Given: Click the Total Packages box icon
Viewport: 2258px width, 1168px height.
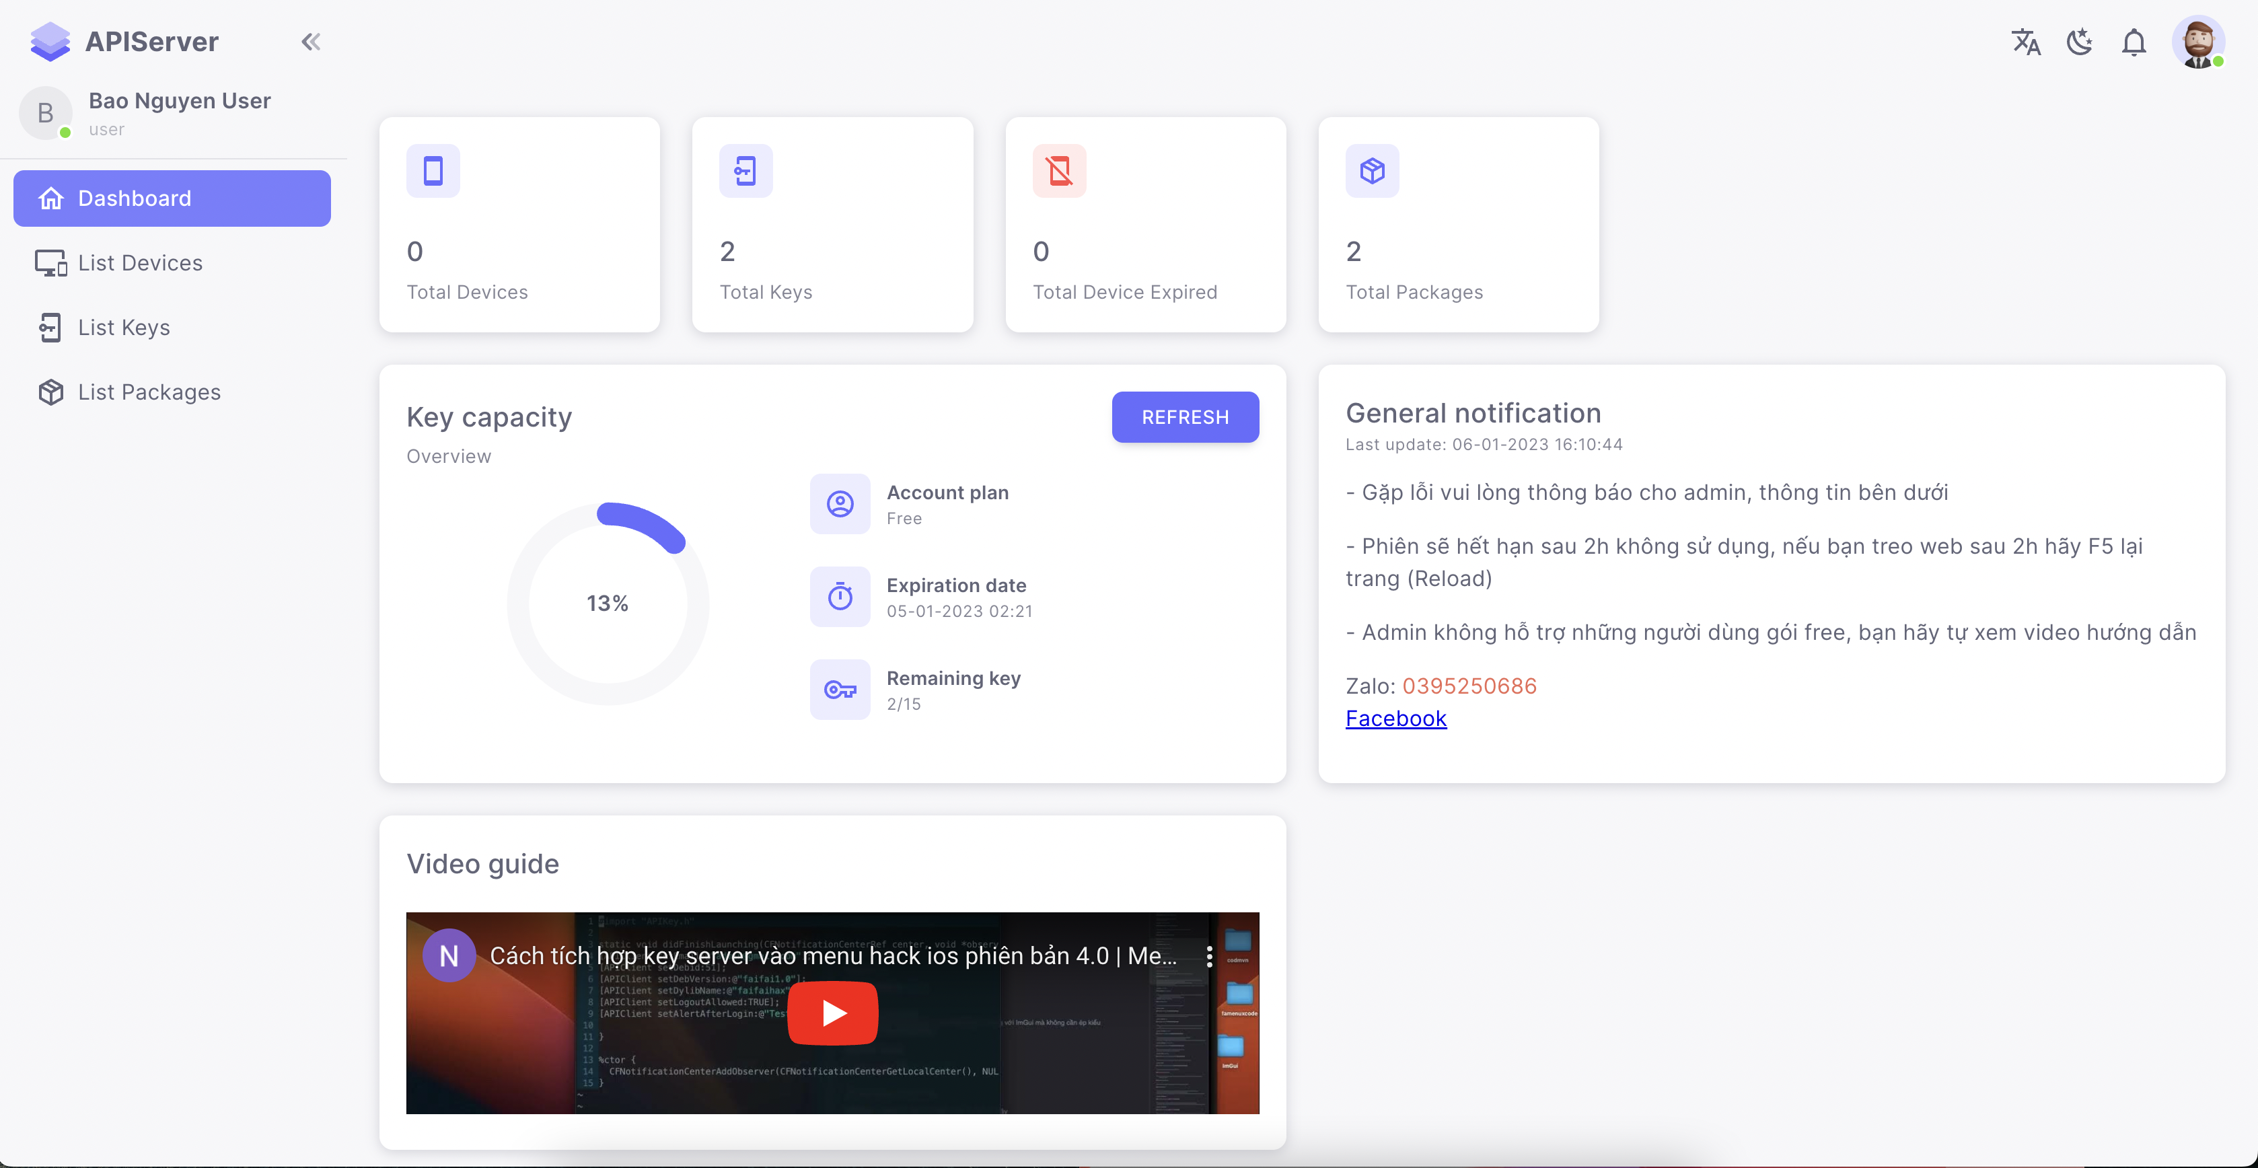Looking at the screenshot, I should coord(1372,171).
